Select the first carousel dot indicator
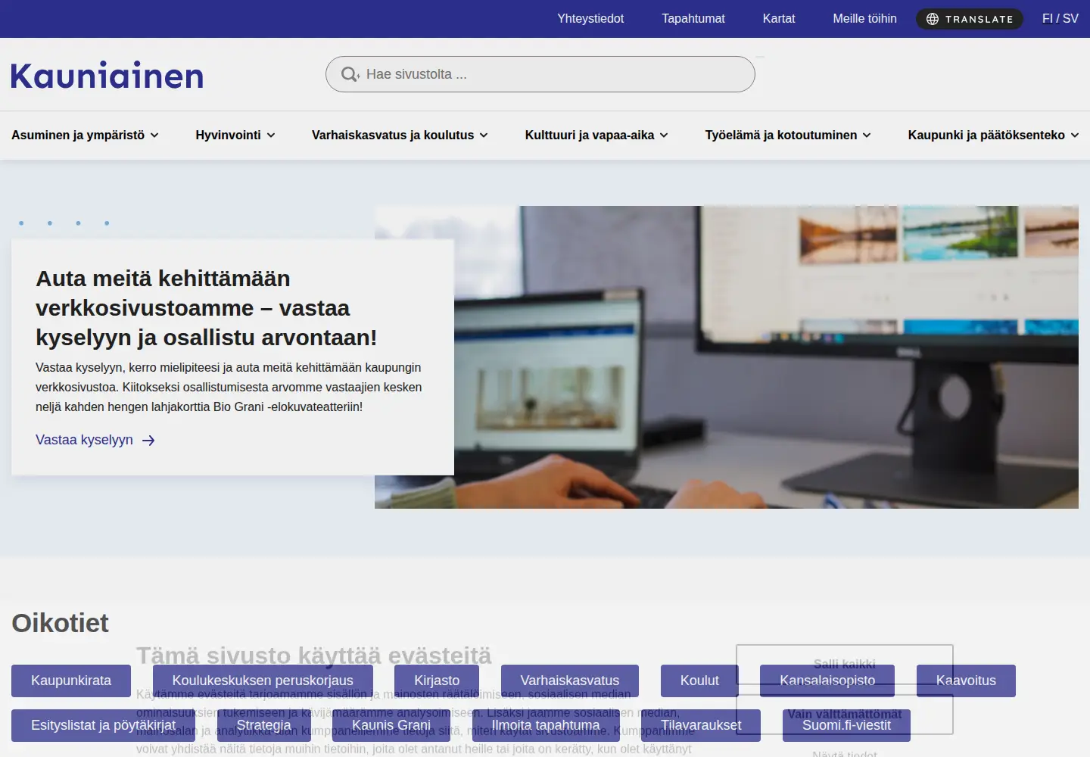Screen dimensions: 1090x757 point(21,223)
